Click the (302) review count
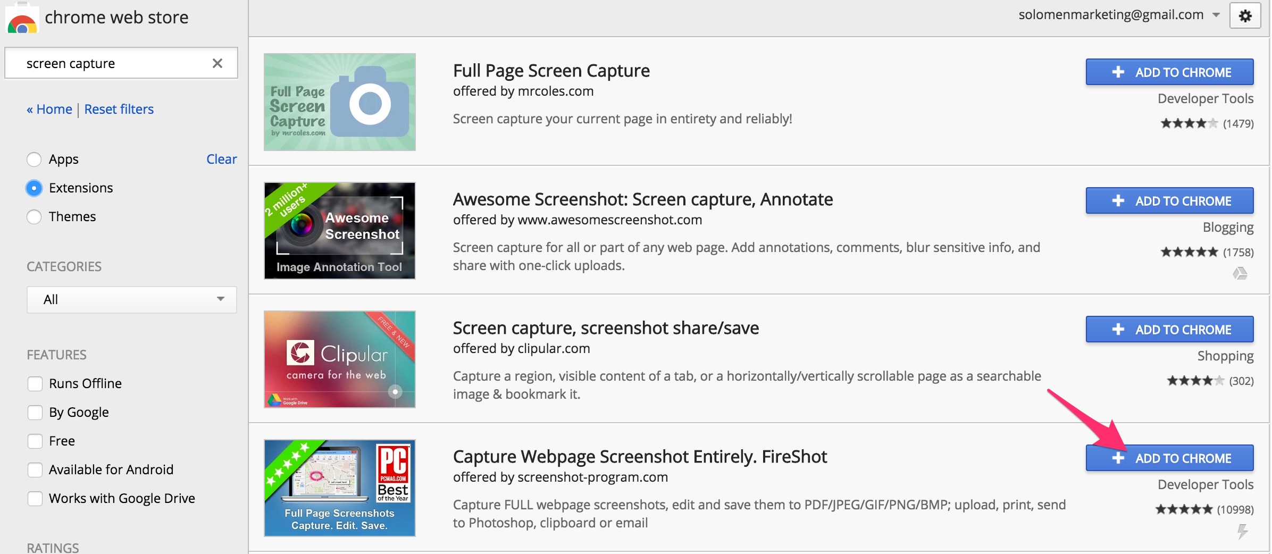Image resolution: width=1272 pixels, height=554 pixels. click(1241, 381)
